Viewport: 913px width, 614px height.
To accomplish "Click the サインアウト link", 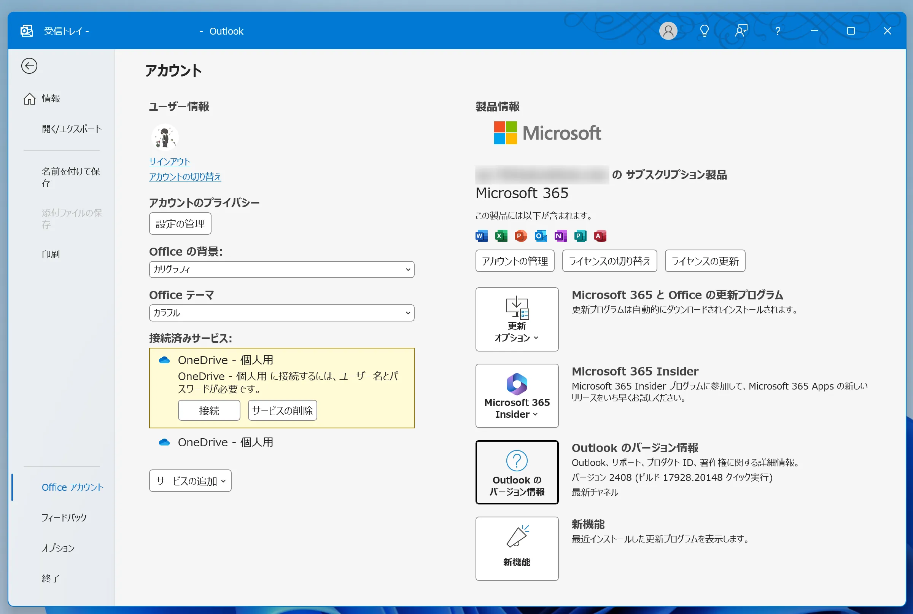I will point(170,162).
